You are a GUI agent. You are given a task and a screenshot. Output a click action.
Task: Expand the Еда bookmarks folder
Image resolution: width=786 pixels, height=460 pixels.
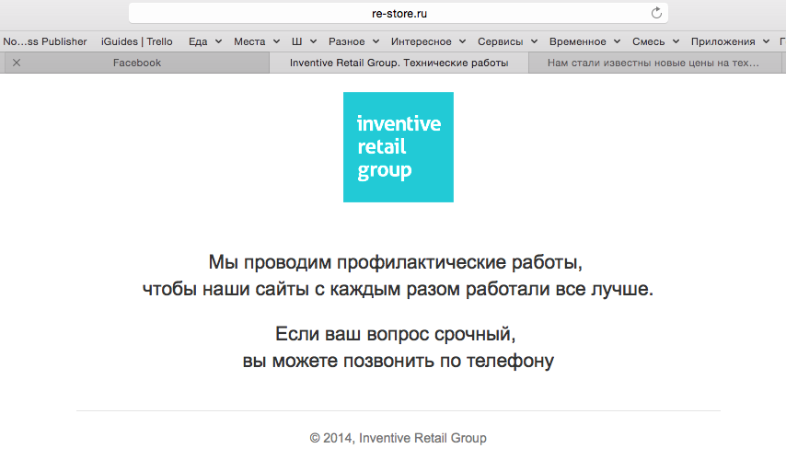click(205, 41)
